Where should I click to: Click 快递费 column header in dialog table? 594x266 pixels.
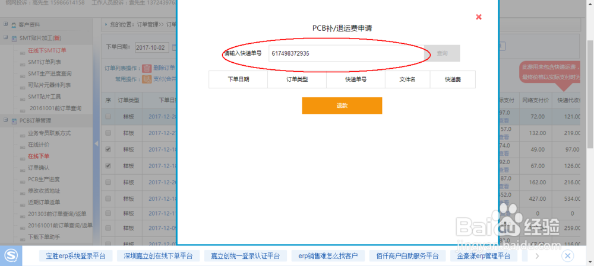tap(453, 80)
